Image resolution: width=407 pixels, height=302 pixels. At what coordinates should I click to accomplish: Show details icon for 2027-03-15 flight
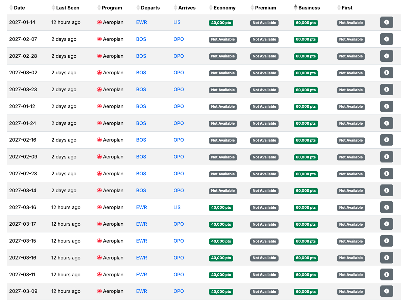[x=387, y=241]
